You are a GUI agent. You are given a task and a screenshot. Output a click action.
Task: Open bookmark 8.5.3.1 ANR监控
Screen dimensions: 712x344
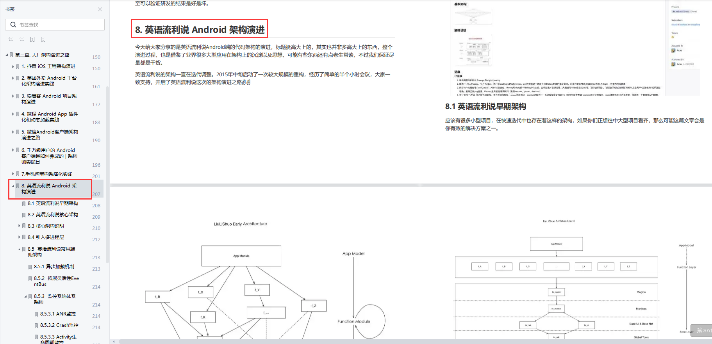pyautogui.click(x=58, y=314)
